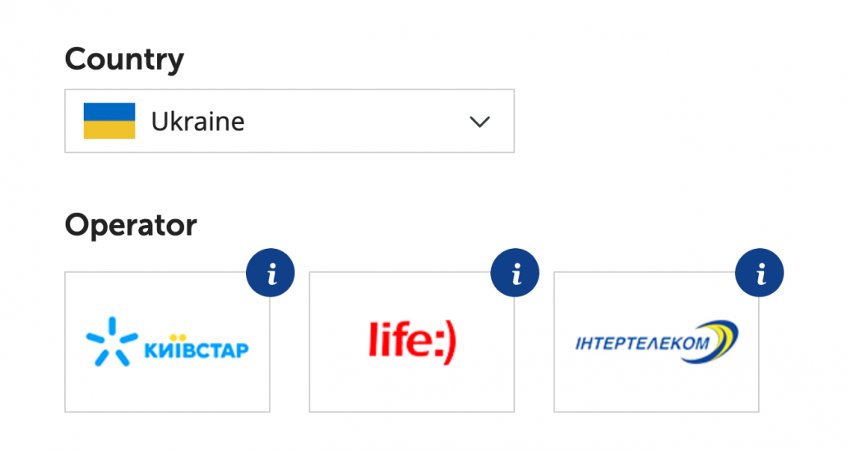The width and height of the screenshot is (847, 450).
Task: Click the Intertelecom blue wordmark text
Action: coord(643,343)
